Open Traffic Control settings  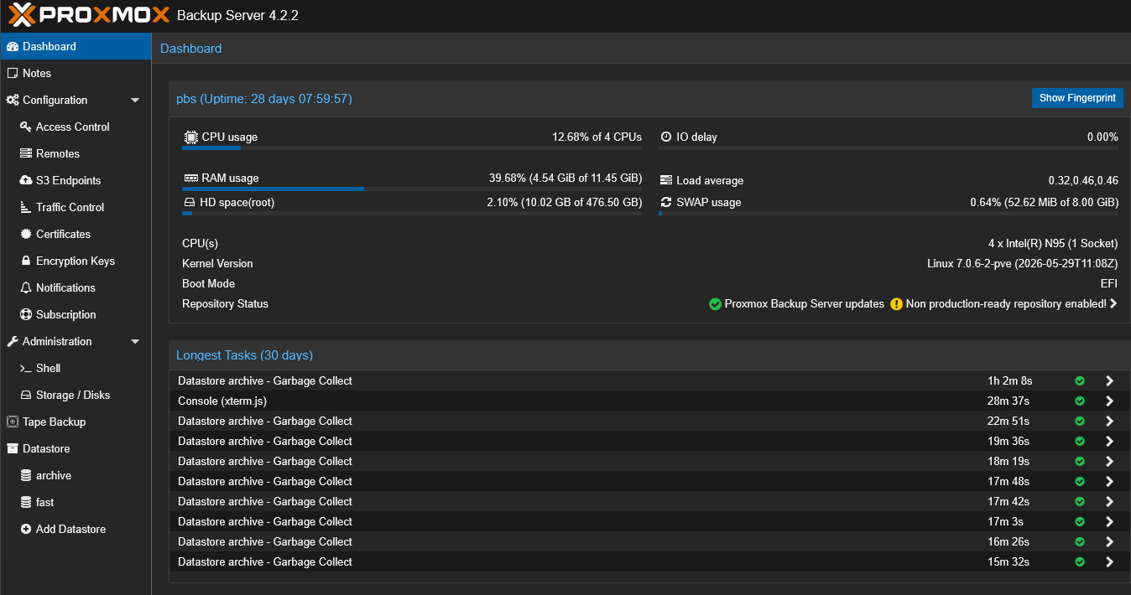[x=76, y=208]
